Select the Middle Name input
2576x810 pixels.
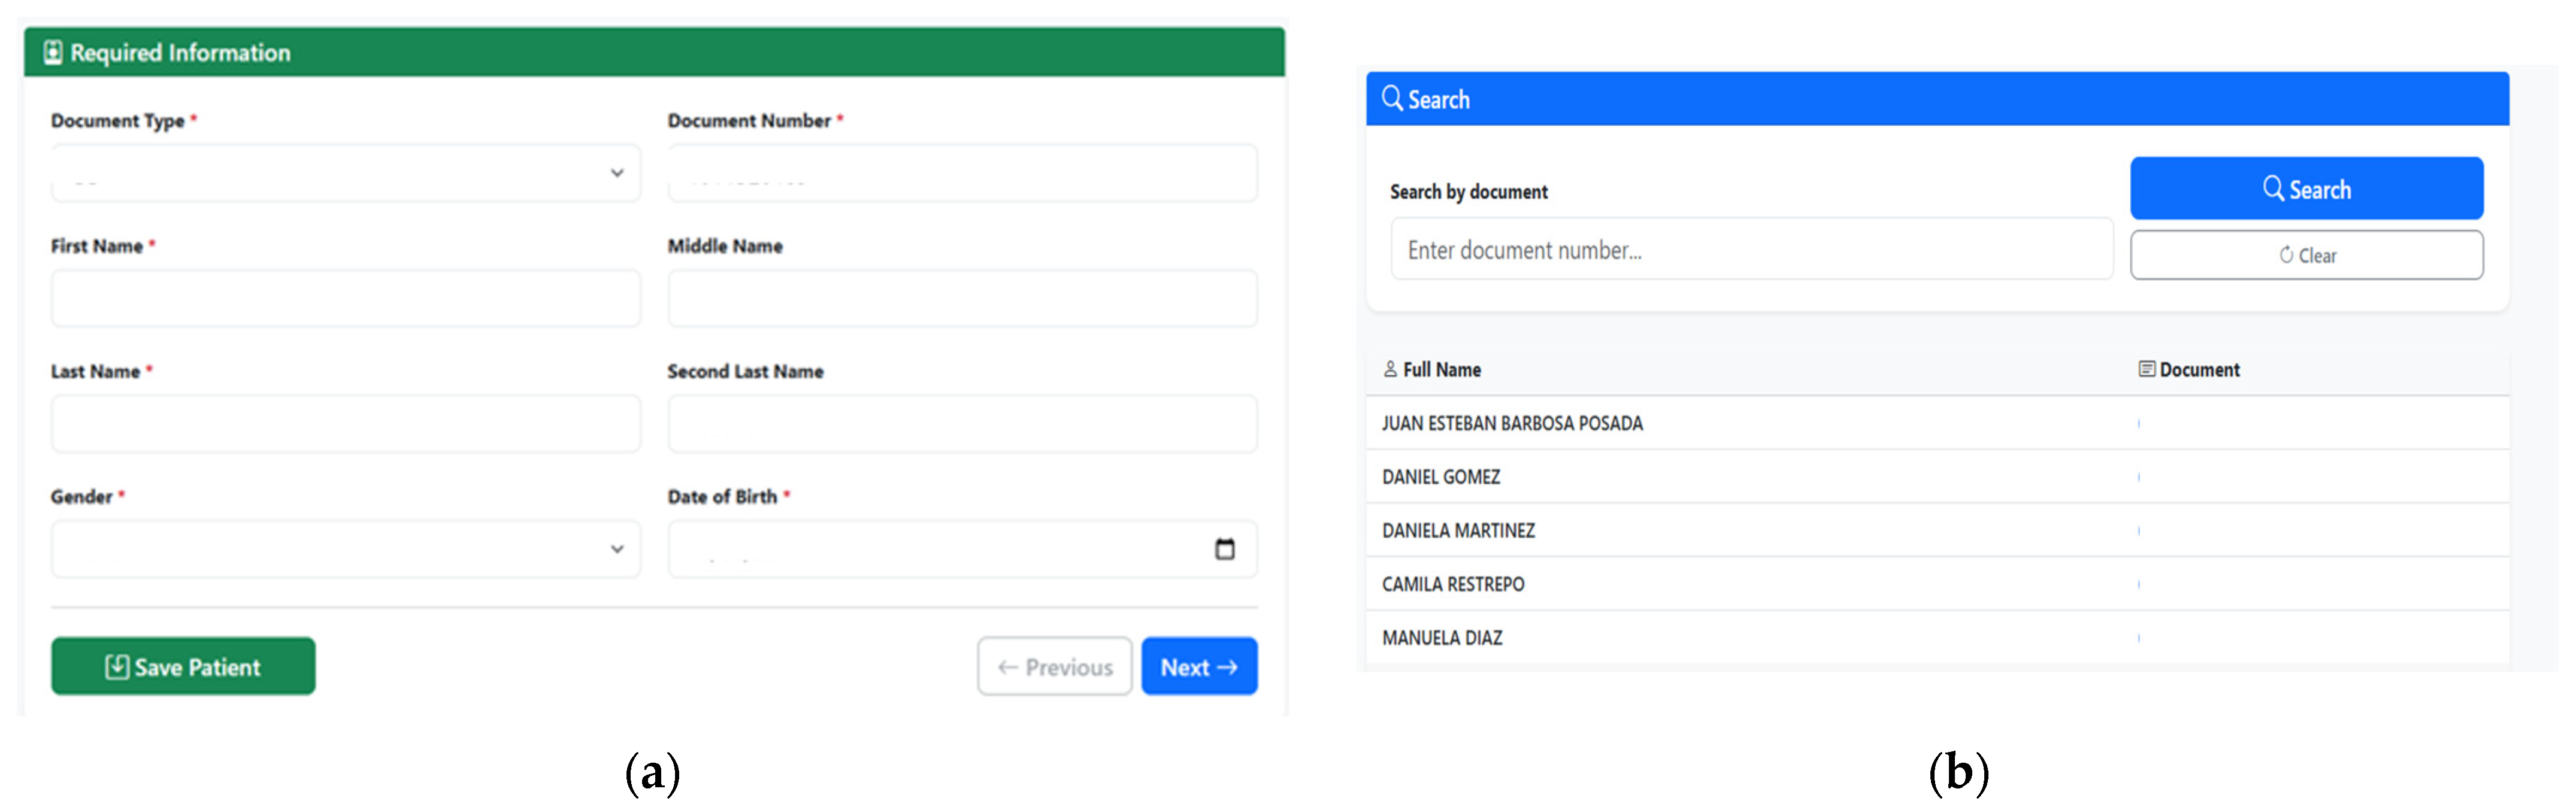click(961, 299)
